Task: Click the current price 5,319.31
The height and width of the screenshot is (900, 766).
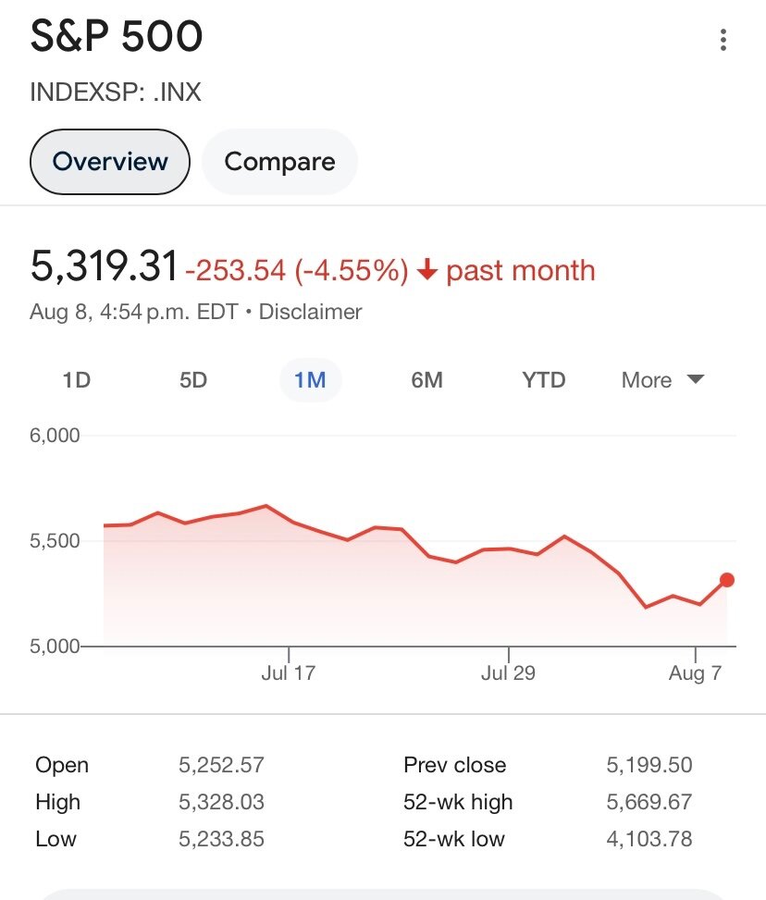Action: [104, 268]
